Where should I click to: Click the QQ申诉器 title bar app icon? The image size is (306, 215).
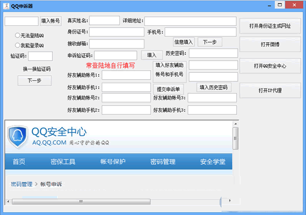pos(6,6)
